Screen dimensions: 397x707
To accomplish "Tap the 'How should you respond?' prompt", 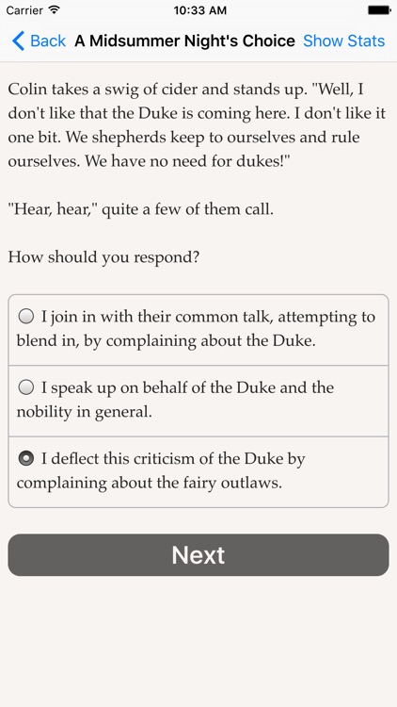I will pos(103,257).
